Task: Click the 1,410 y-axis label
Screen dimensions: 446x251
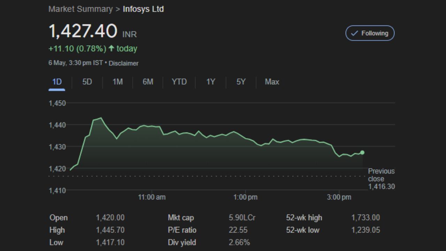Action: coord(57,190)
